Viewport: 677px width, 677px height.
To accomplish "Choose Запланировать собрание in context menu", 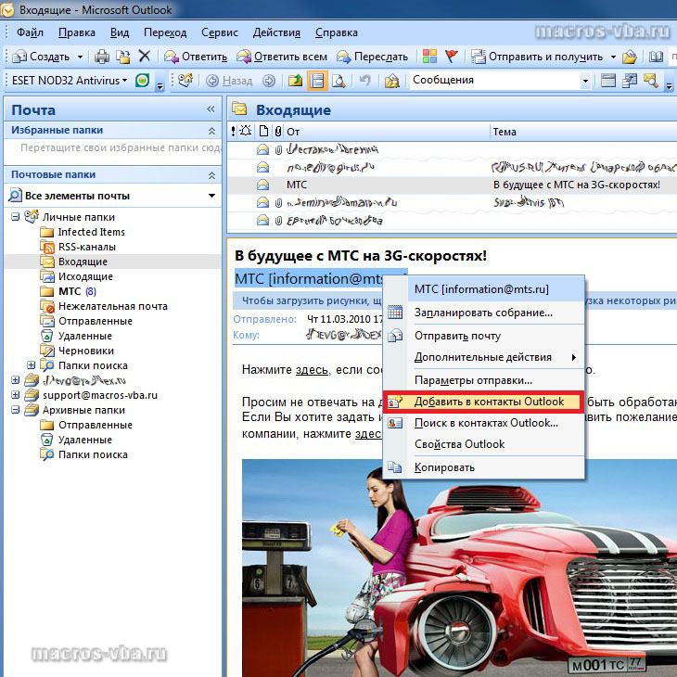I will [x=483, y=313].
